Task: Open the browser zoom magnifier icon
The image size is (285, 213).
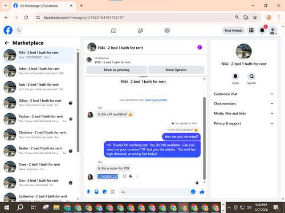Action: point(237,18)
